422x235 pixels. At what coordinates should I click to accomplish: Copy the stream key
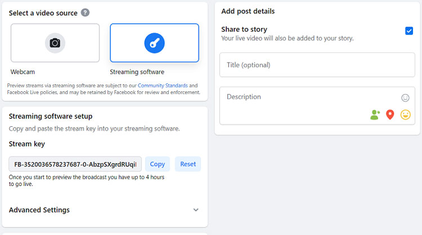click(158, 164)
